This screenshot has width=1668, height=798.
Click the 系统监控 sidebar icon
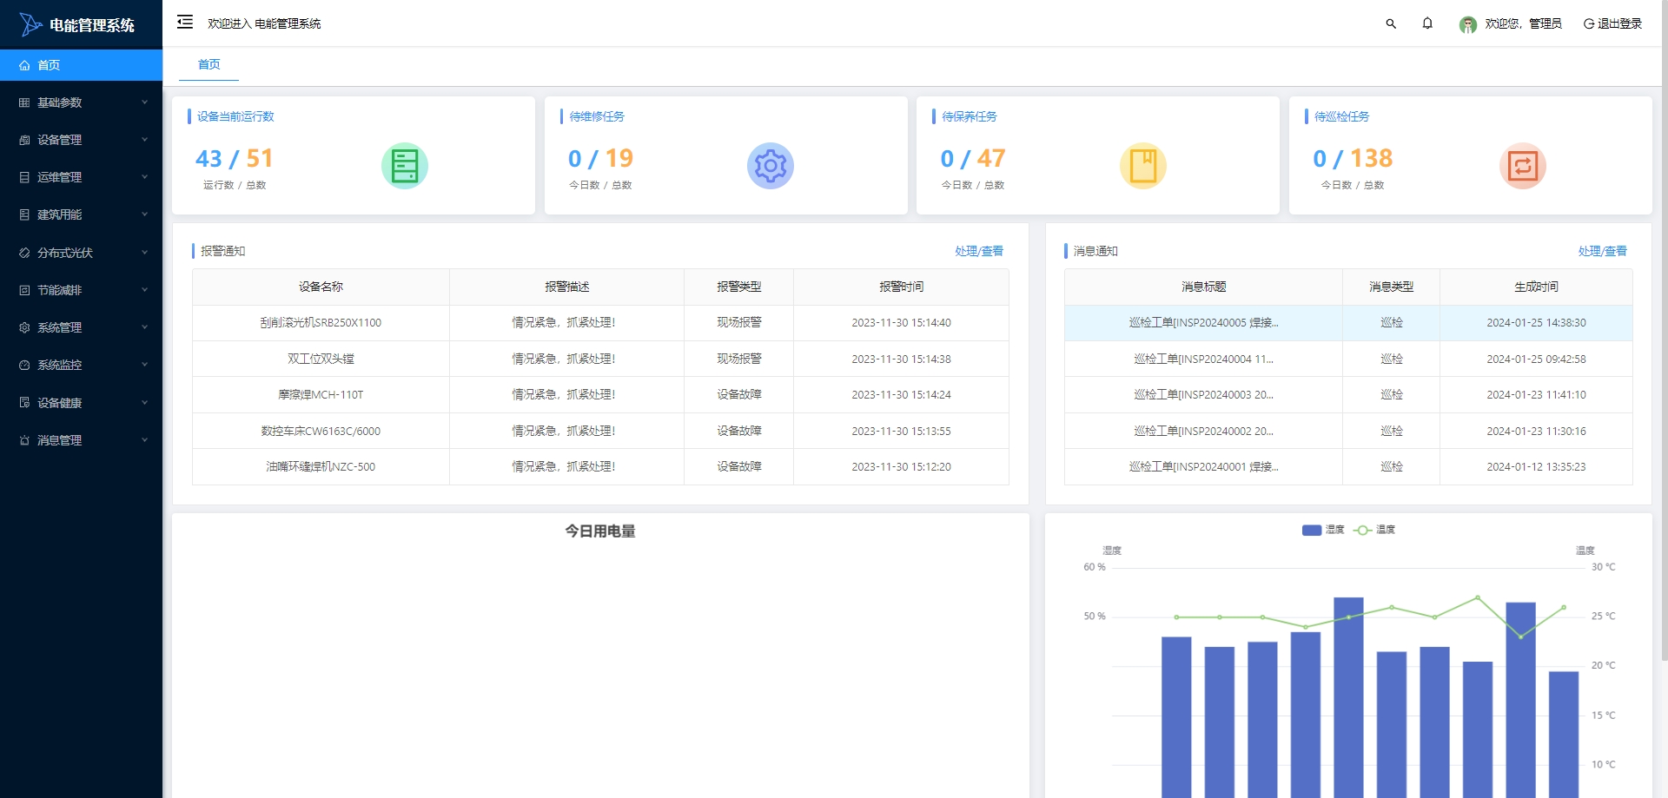coord(24,365)
